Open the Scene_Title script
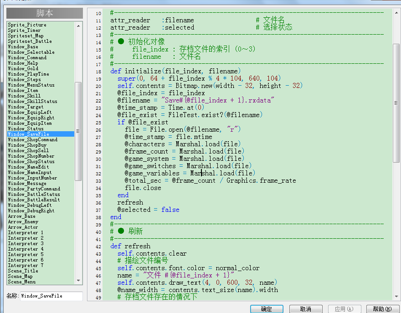This screenshot has width=401, height=313. pos(23,271)
